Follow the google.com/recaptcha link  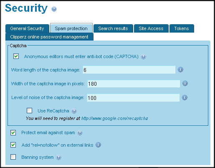pos(114,118)
